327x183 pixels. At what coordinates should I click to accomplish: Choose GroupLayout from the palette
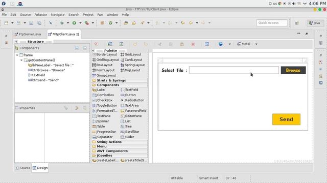104,75
